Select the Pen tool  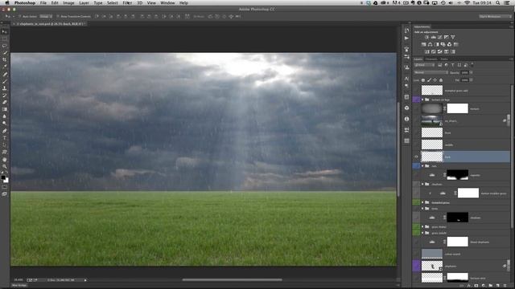pyautogui.click(x=4, y=131)
